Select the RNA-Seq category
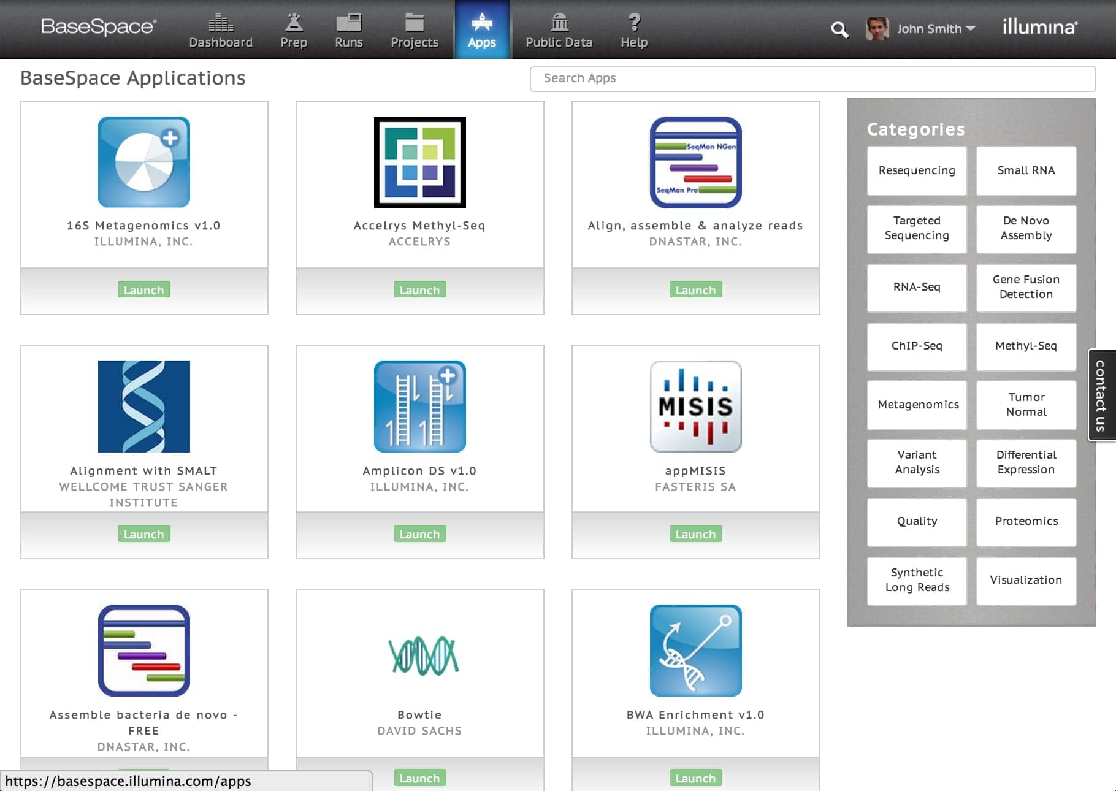1116x791 pixels. click(x=916, y=286)
